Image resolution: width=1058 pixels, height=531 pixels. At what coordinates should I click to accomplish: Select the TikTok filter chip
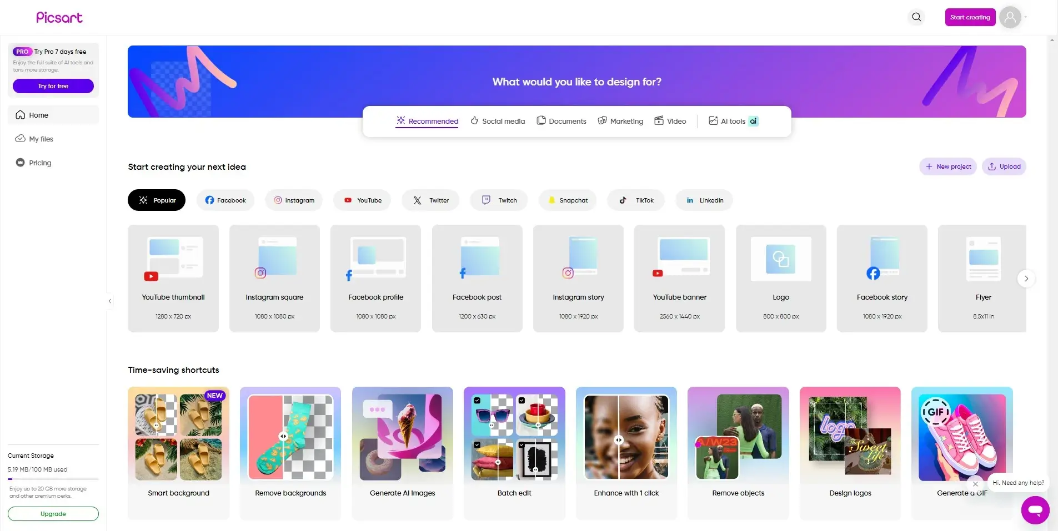click(636, 200)
